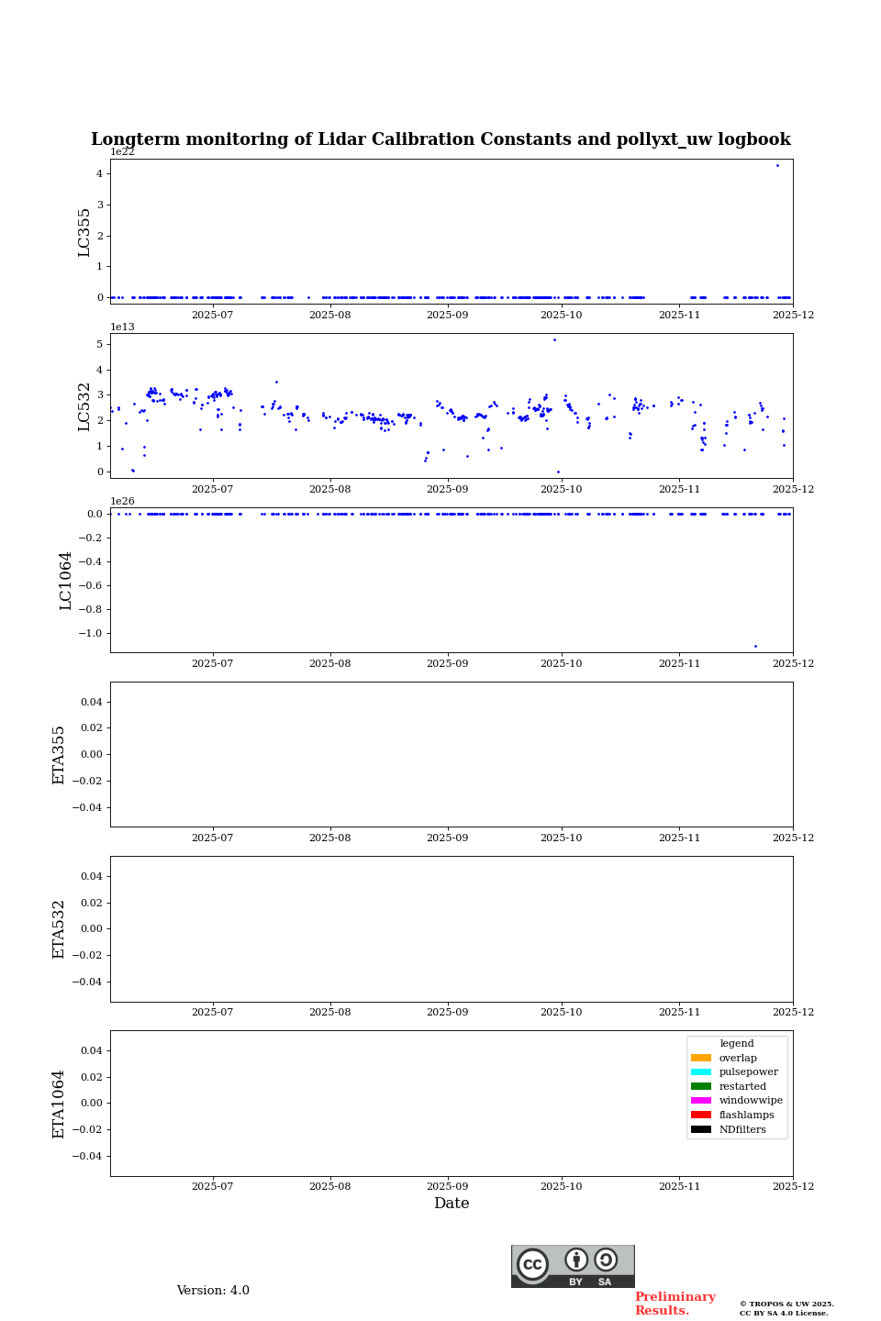The width and height of the screenshot is (881, 1321).
Task: Click the Date x-axis label
Action: [452, 1204]
